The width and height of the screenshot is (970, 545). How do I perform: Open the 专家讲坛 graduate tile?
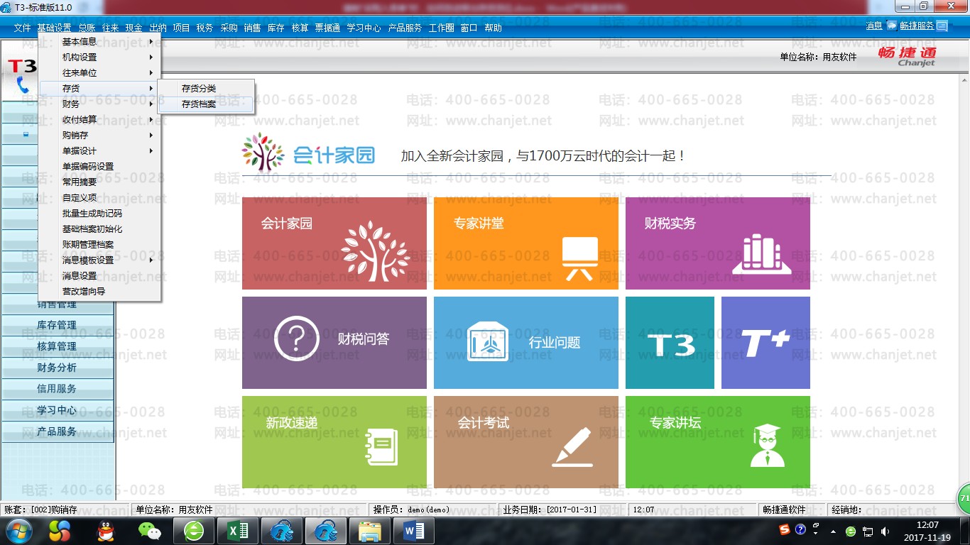click(x=717, y=442)
